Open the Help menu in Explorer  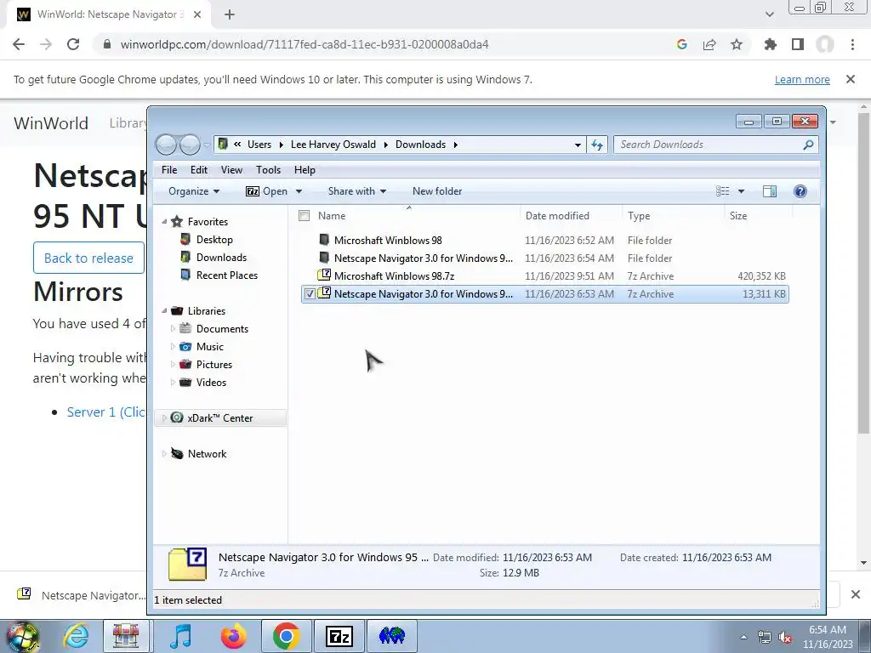pos(305,170)
